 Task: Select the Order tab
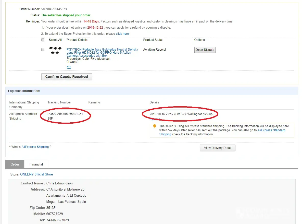tap(15, 164)
